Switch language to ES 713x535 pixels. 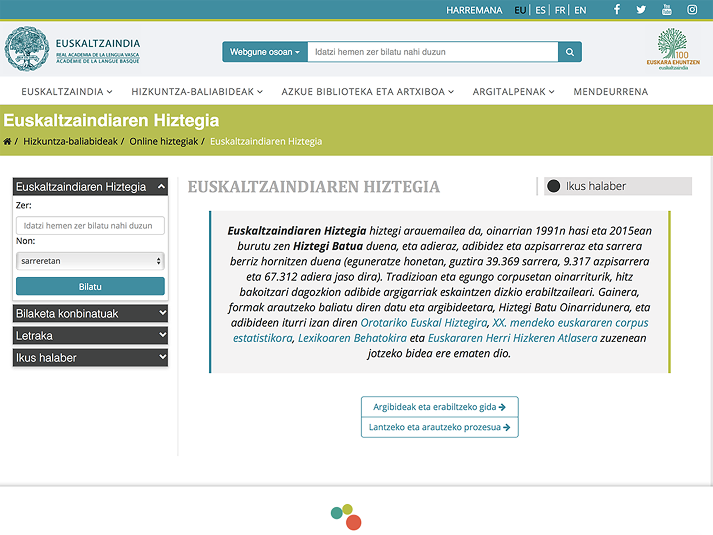coord(540,10)
